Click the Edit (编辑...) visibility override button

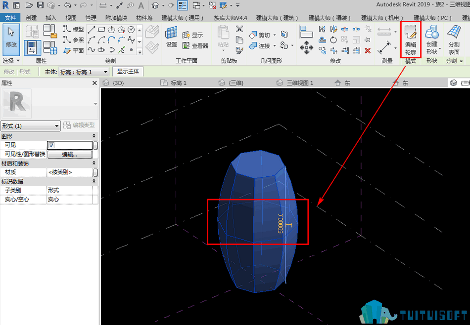click(70, 155)
